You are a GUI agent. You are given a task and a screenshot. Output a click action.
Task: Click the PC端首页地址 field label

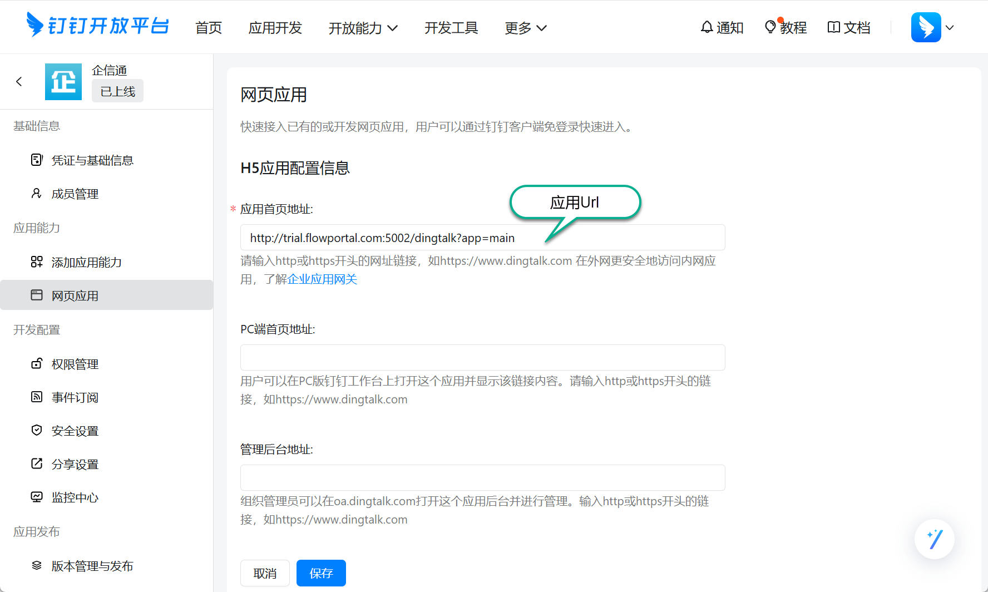pyautogui.click(x=278, y=329)
